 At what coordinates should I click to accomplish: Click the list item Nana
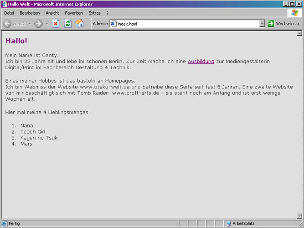pyautogui.click(x=27, y=125)
